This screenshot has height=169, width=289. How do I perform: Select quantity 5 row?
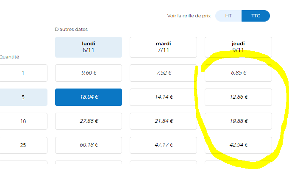23,97
